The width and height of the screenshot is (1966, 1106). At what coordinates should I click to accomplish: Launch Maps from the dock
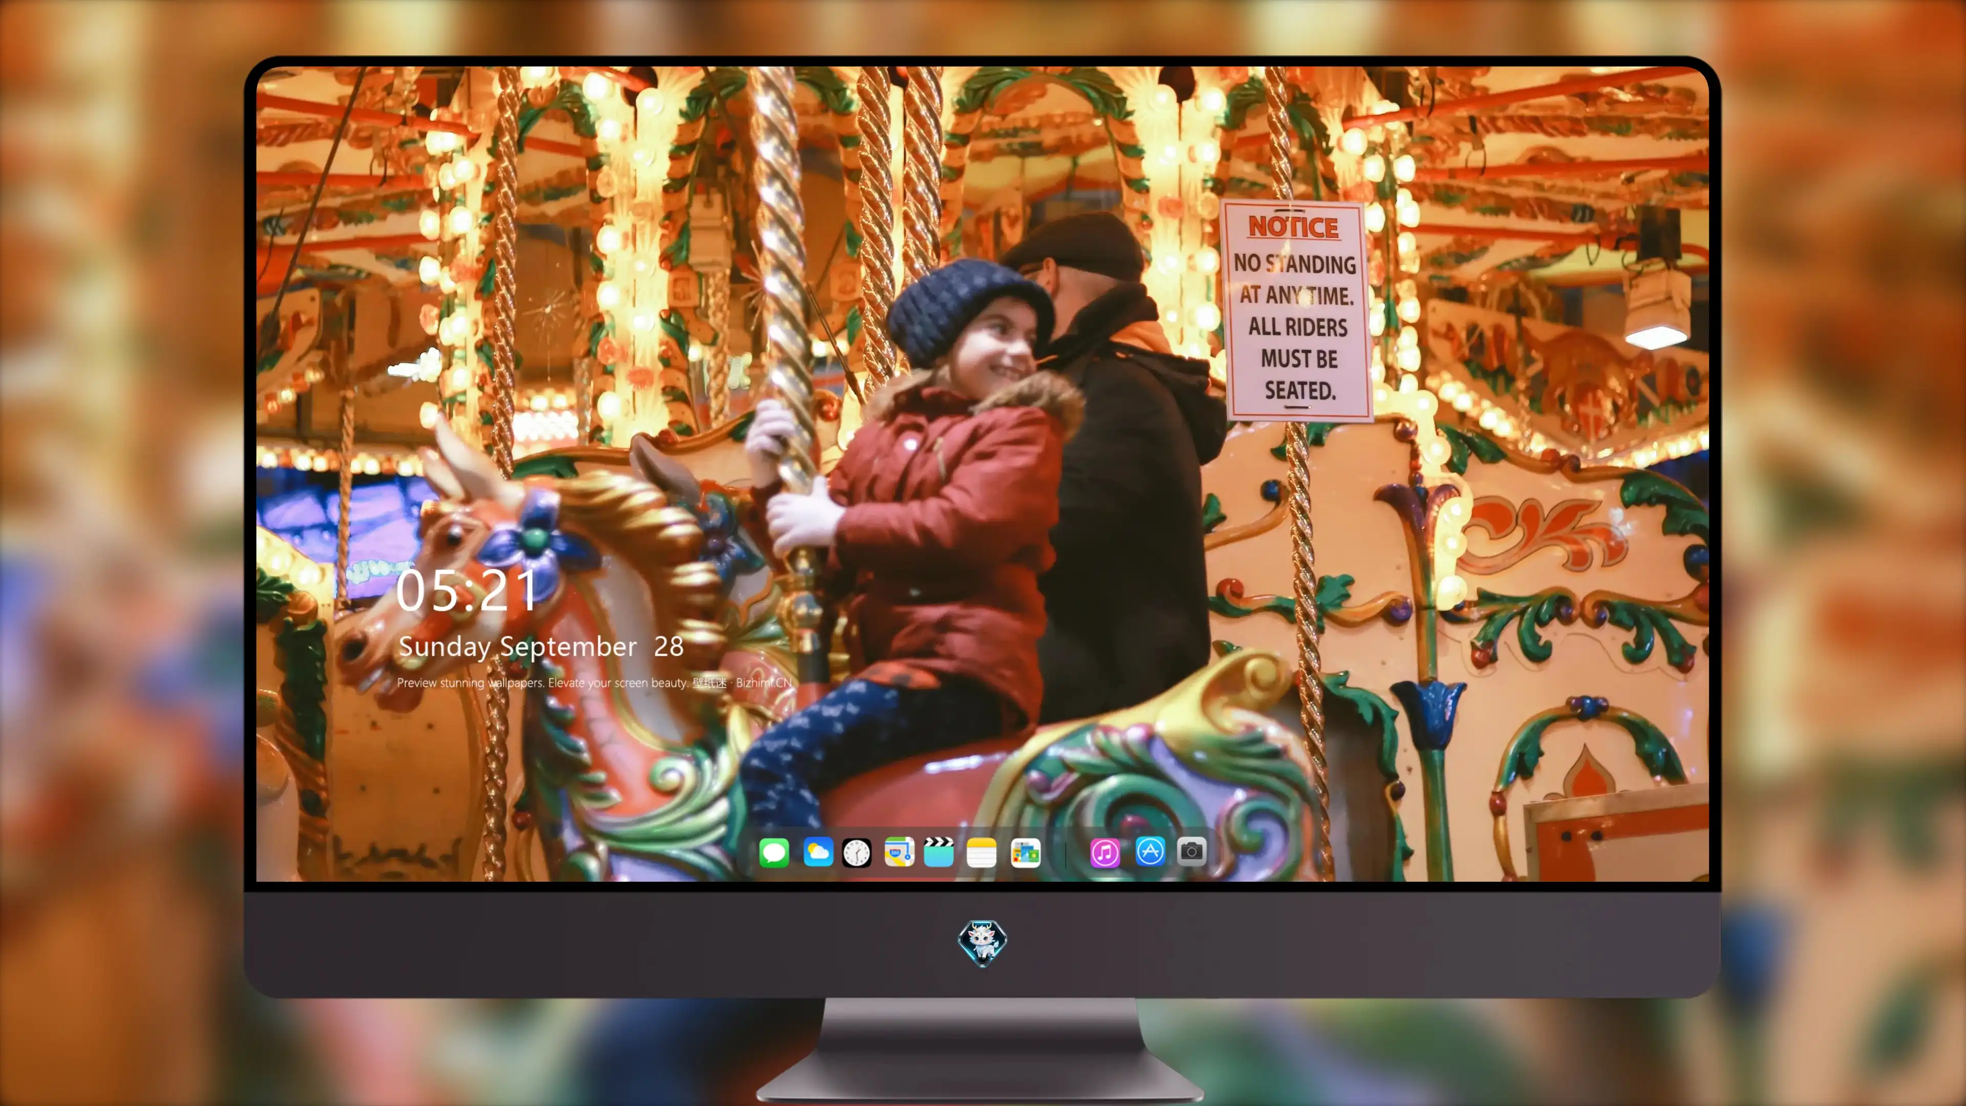[x=899, y=852]
